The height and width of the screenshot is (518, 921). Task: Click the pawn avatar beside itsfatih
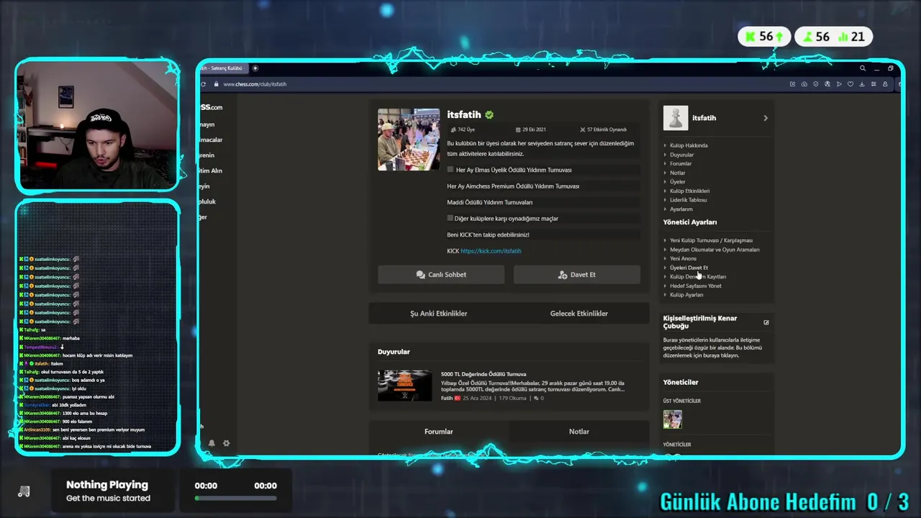(676, 118)
